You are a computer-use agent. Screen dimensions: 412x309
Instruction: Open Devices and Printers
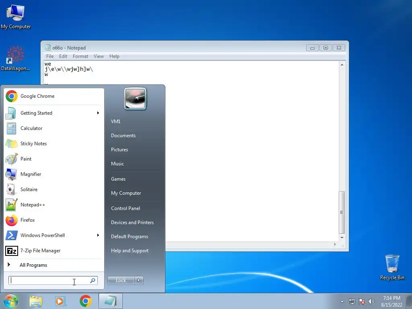click(132, 222)
